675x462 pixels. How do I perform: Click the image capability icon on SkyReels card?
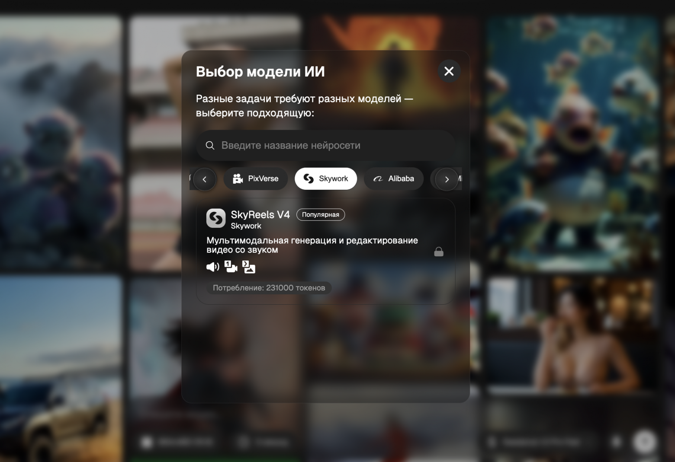coord(249,267)
